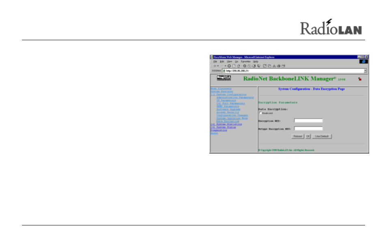Open the View menu

point(230,61)
